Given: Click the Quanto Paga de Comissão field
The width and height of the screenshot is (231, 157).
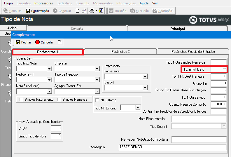Looking at the screenshot, I should tap(219, 104).
